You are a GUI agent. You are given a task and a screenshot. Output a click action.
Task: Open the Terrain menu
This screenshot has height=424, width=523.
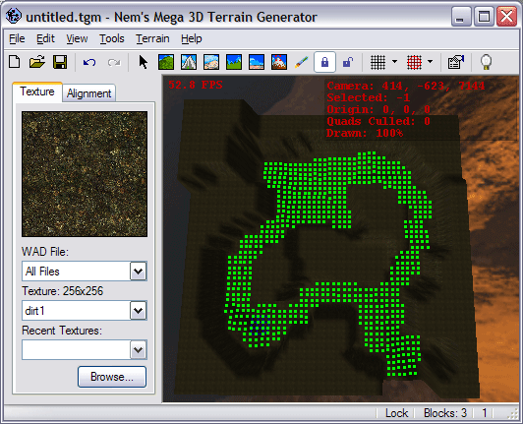click(x=152, y=38)
